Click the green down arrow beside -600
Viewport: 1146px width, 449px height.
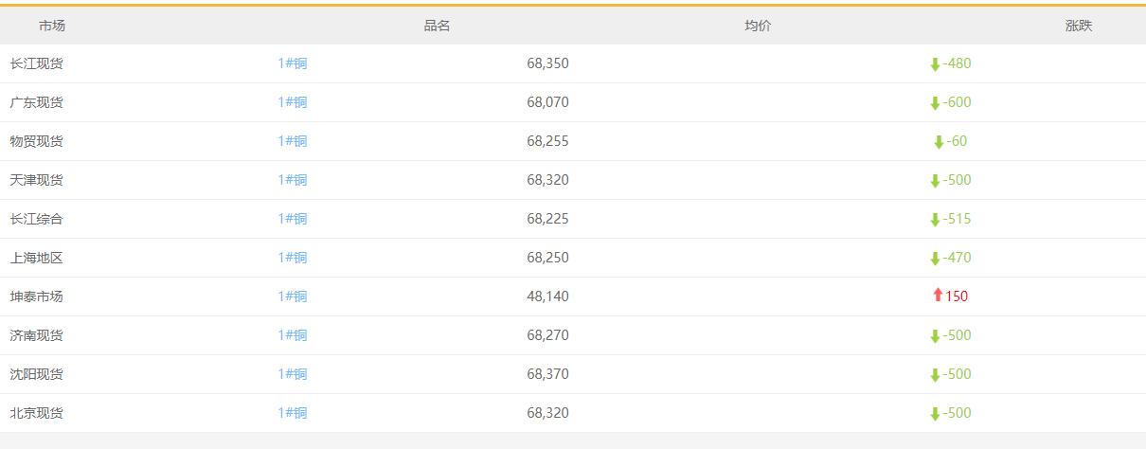coord(935,103)
